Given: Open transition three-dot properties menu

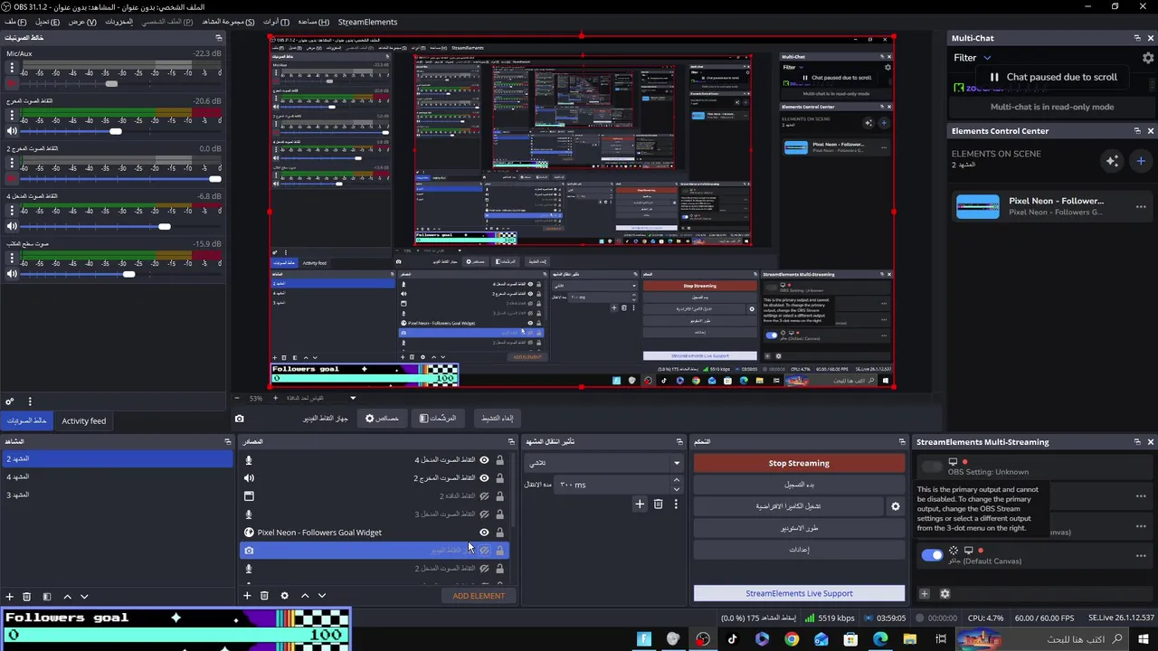Looking at the screenshot, I should [676, 504].
